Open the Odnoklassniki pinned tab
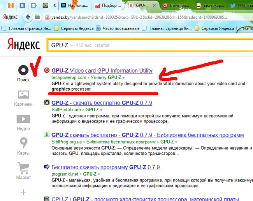The height and width of the screenshot is (201, 253). [11, 5]
